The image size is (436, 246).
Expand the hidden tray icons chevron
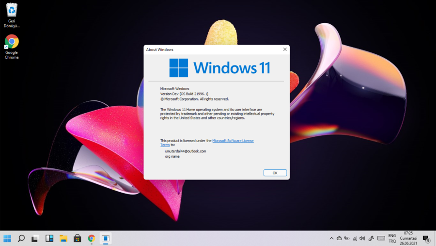click(x=331, y=238)
